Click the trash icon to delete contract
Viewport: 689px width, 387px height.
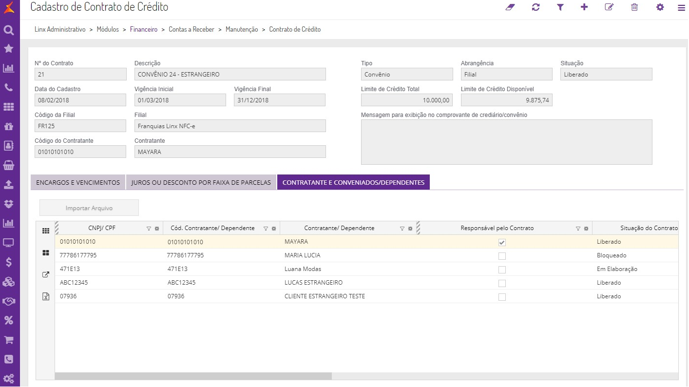coord(634,7)
